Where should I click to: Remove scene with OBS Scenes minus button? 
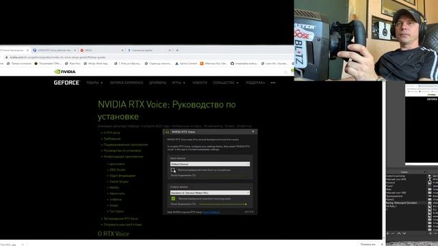coord(393,233)
